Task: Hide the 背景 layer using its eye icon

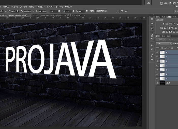Action: [x=157, y=83]
